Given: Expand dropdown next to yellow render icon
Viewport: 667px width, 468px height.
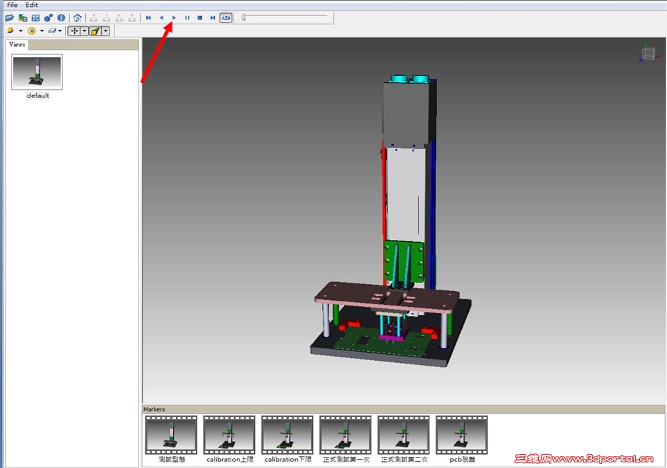Looking at the screenshot, I should click(x=20, y=31).
